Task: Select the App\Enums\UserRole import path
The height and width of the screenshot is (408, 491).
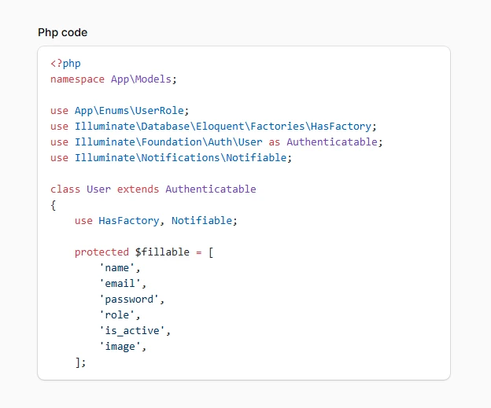Action: click(x=131, y=111)
